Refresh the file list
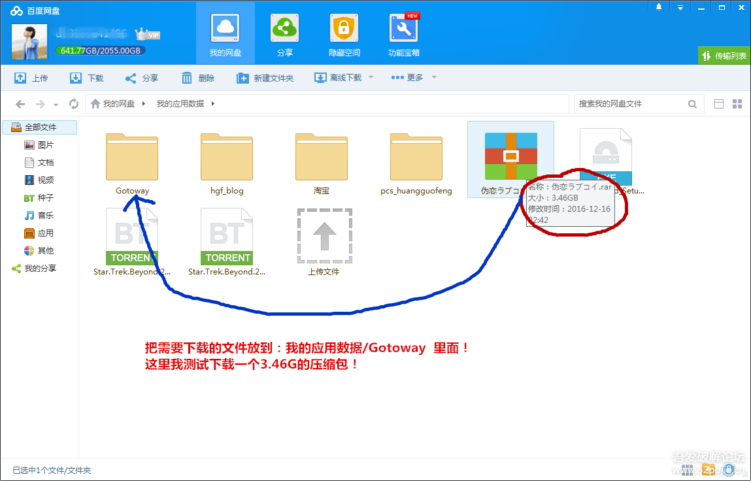 click(x=73, y=104)
